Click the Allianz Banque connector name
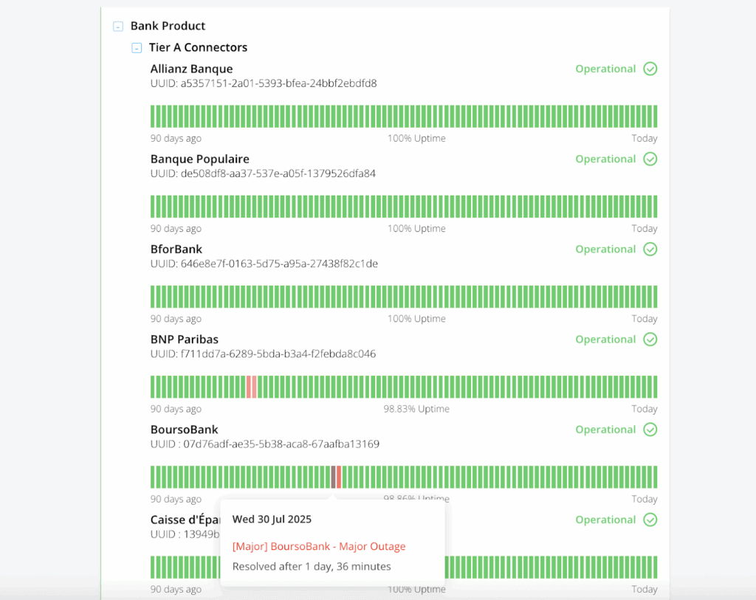Screen dimensions: 756x600 [191, 69]
